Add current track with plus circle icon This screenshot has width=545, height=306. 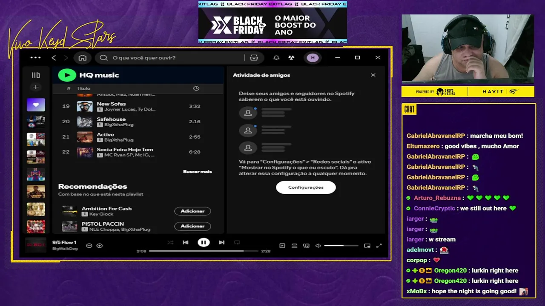[100, 246]
